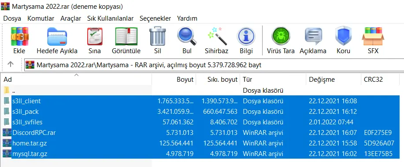Viewport: 404px width, 167px height.
Task: Click the archive path address field
Action: (214, 65)
